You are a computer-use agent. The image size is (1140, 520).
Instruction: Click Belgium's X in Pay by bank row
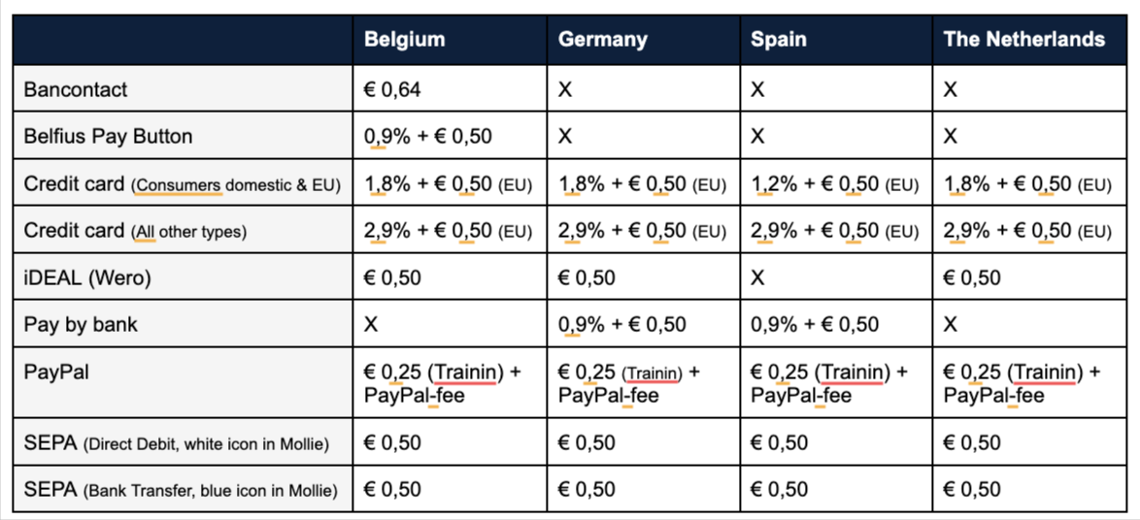[371, 325]
